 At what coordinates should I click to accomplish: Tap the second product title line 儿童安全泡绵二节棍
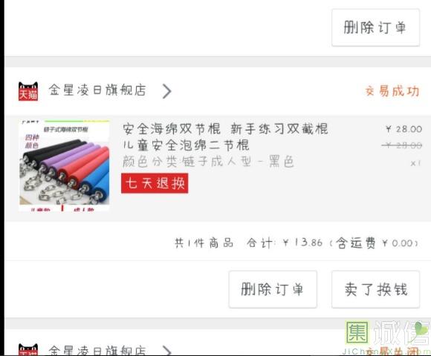[186, 145]
